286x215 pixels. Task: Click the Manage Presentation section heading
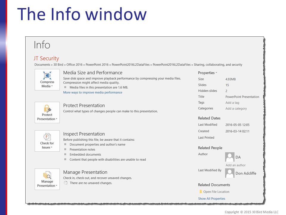85,172
